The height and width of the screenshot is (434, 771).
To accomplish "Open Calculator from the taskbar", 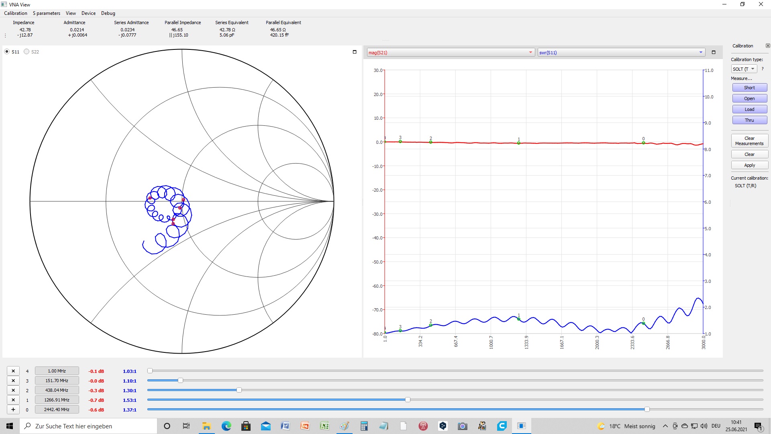I will (x=364, y=426).
